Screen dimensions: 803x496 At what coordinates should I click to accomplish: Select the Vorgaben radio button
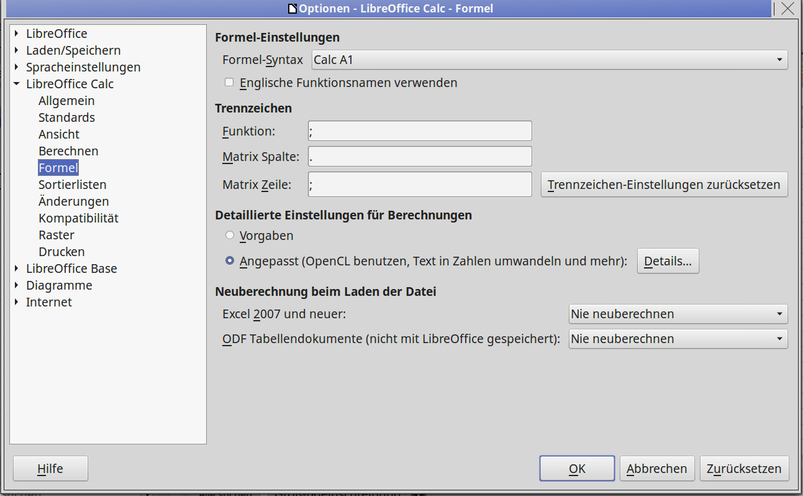pyautogui.click(x=230, y=236)
